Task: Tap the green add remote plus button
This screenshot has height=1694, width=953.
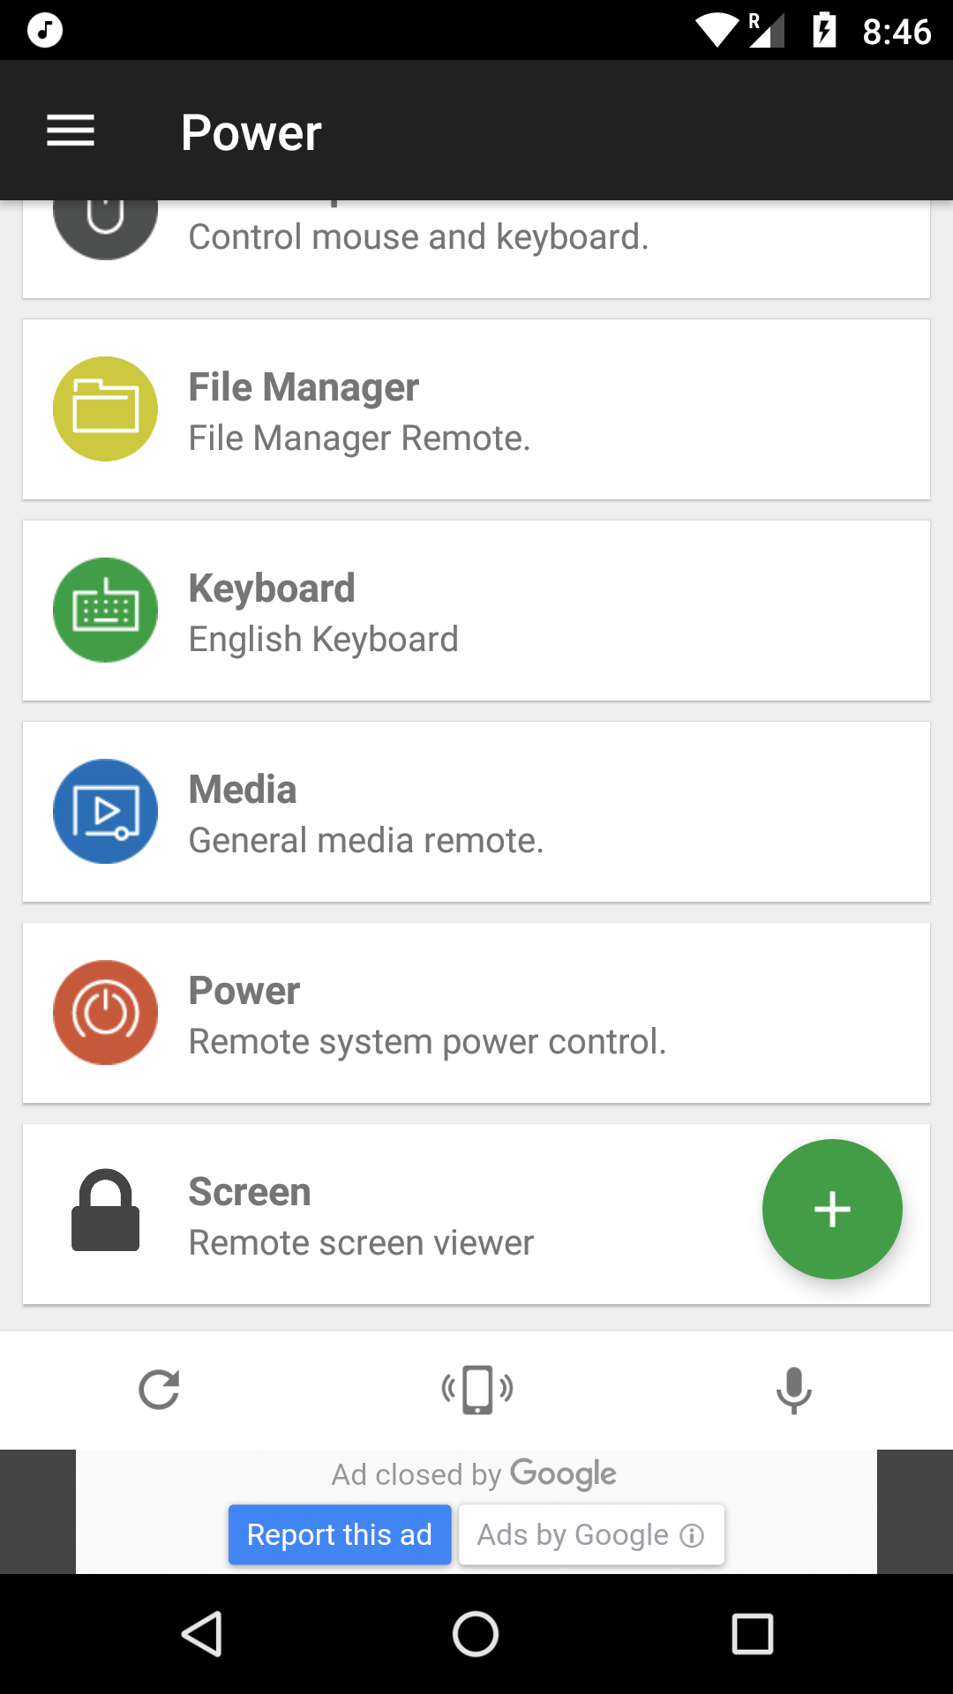Action: pyautogui.click(x=832, y=1209)
